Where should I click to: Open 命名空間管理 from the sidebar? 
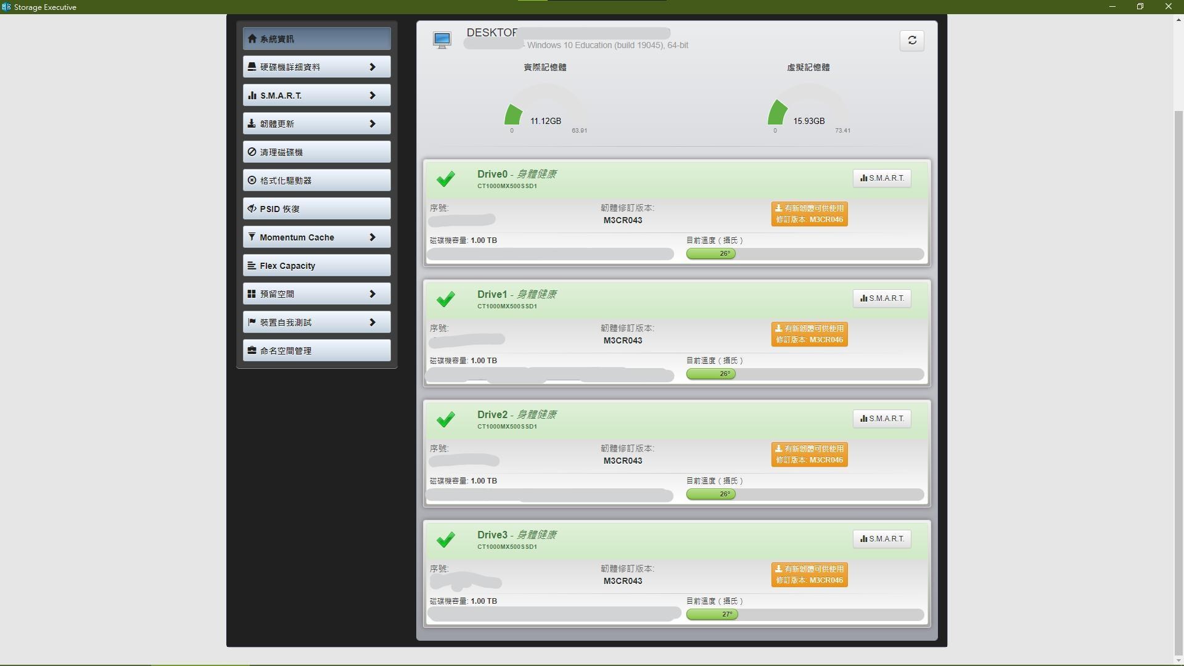pos(316,351)
